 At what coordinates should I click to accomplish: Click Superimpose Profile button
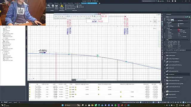(x=70, y=9)
